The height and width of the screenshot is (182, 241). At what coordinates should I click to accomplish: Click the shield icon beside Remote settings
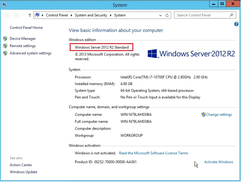pos(5,46)
